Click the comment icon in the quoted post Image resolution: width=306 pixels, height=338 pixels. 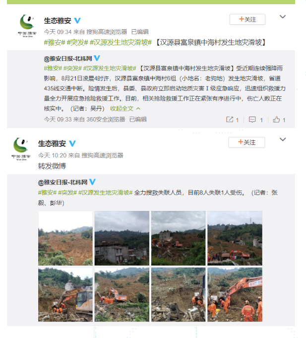coord(252,120)
